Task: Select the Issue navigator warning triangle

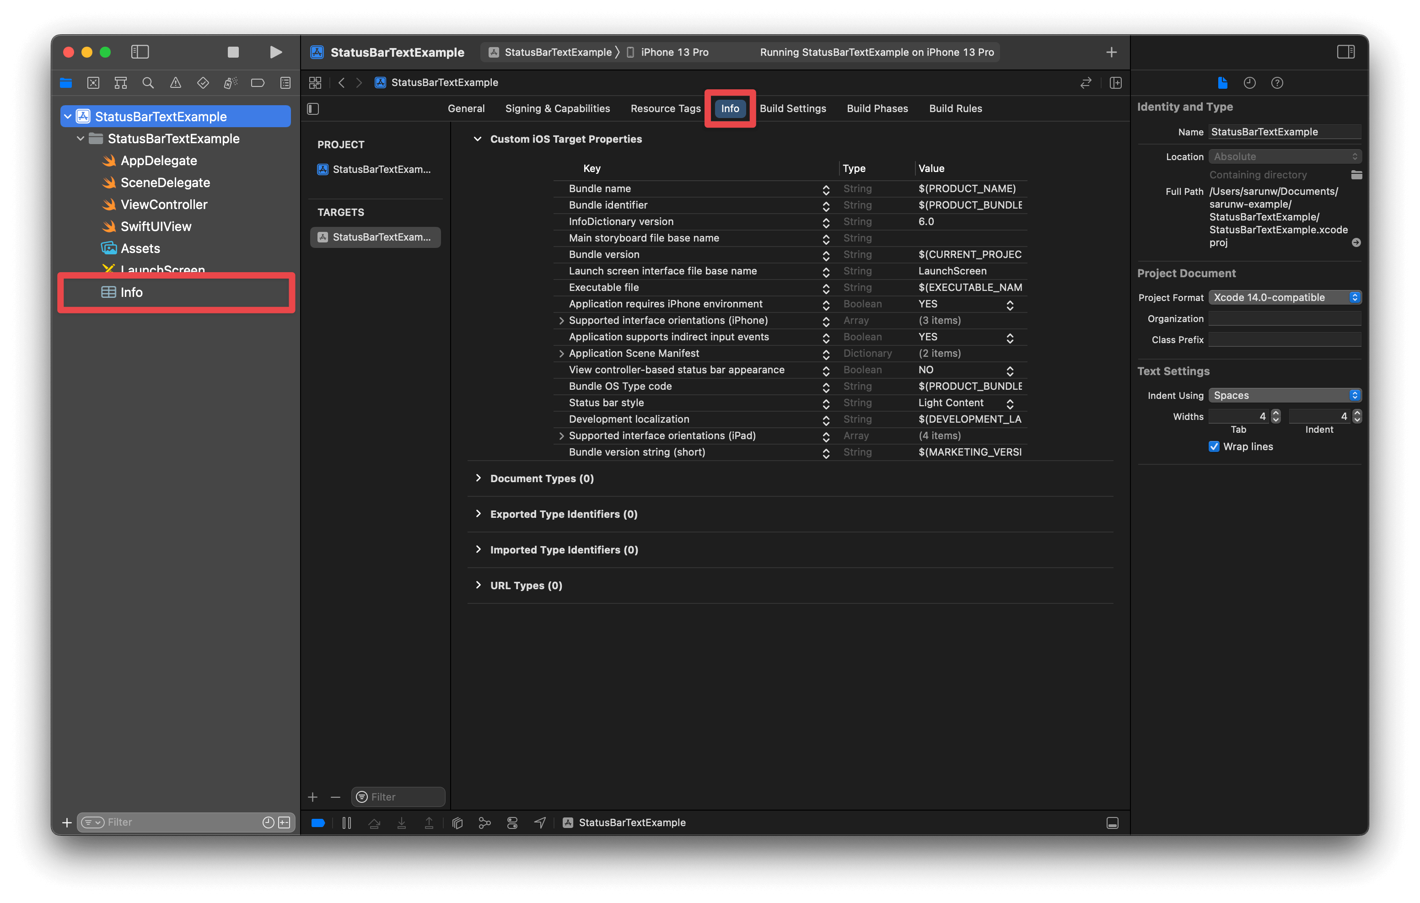Action: (175, 83)
